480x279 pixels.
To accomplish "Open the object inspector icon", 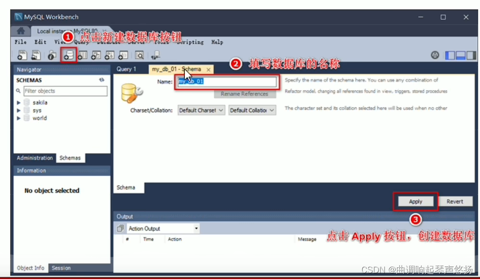I will click(52, 55).
